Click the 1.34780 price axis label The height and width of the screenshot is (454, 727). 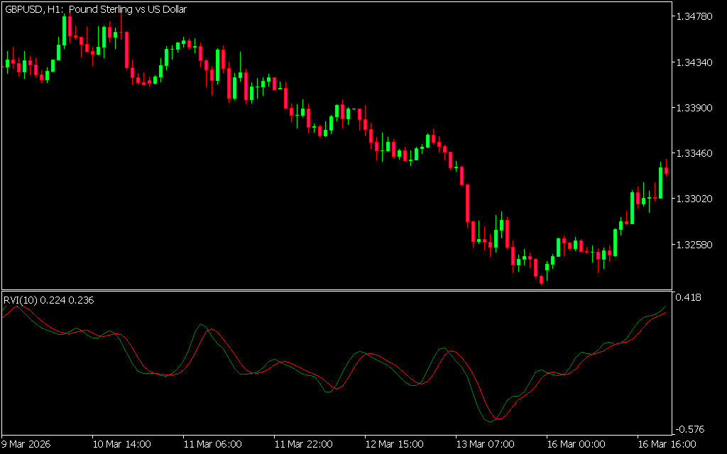pos(695,16)
